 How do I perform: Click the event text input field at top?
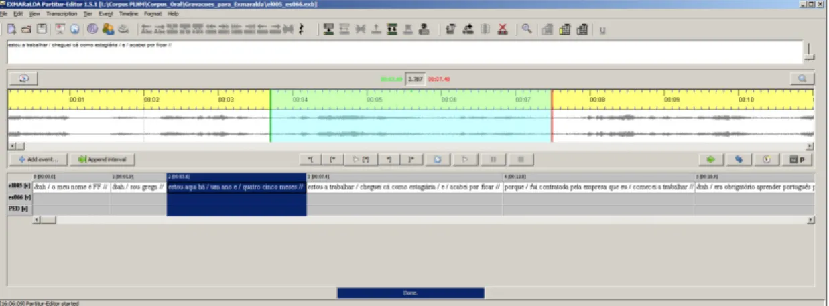(x=404, y=52)
